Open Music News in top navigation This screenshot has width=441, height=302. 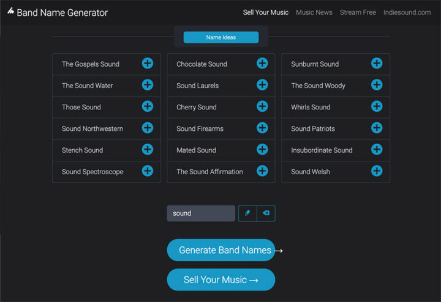[314, 12]
